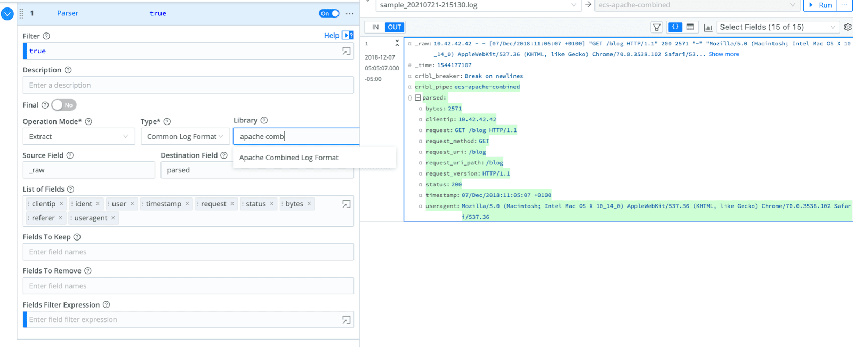
Task: Open the Select Fields dropdown
Action: tap(777, 27)
